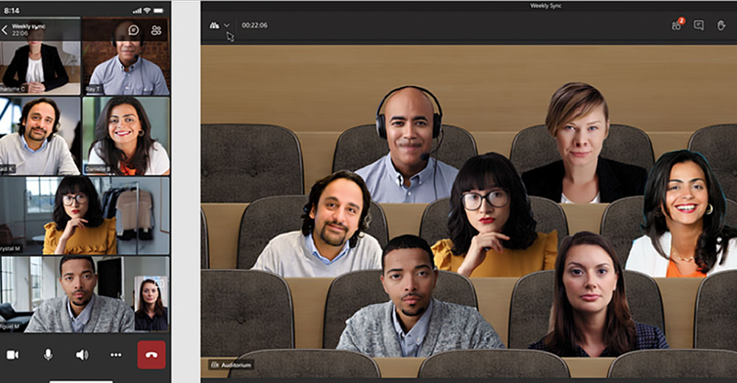Click the small self-view thumbnail on mobile
The height and width of the screenshot is (383, 737).
click(x=151, y=303)
